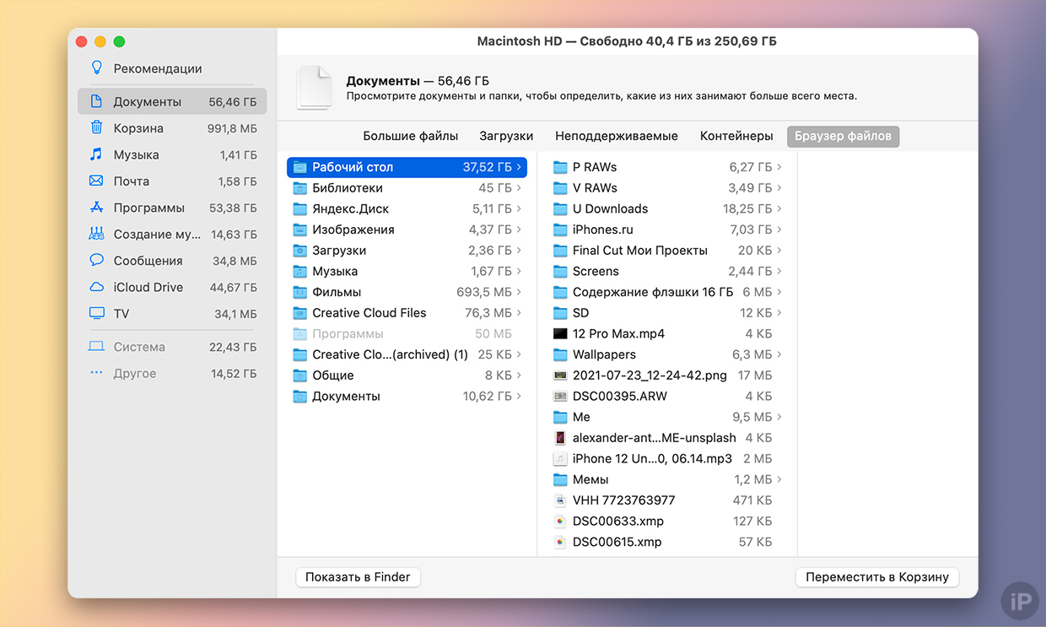Select the TV display icon in sidebar

coord(97,313)
